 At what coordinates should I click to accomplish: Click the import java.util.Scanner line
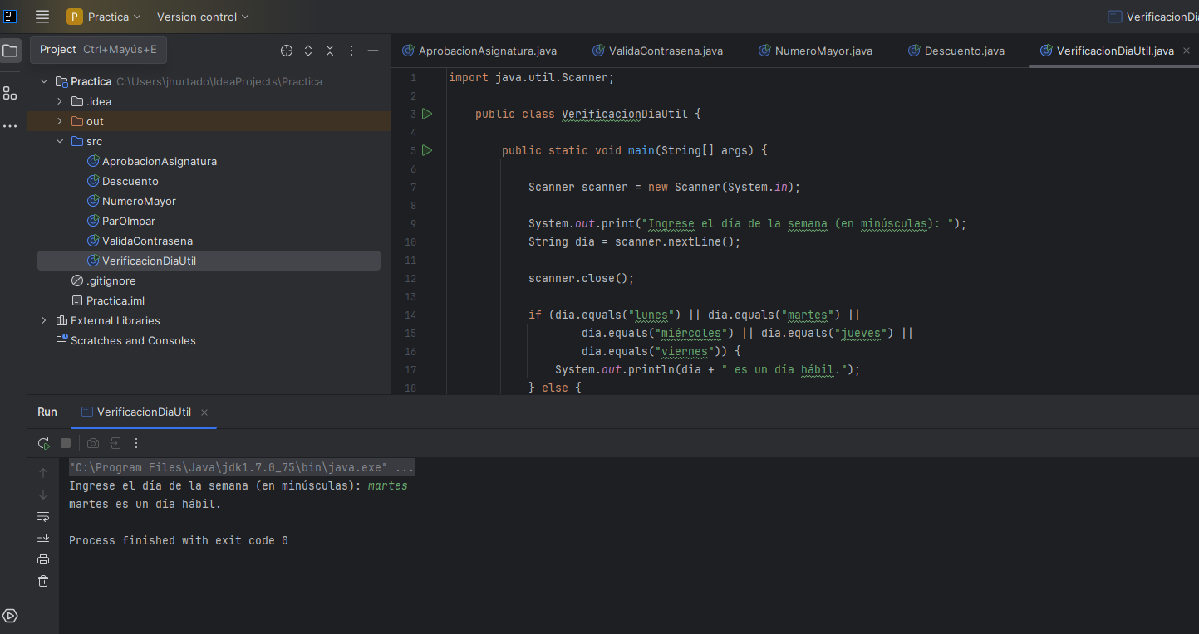click(532, 77)
